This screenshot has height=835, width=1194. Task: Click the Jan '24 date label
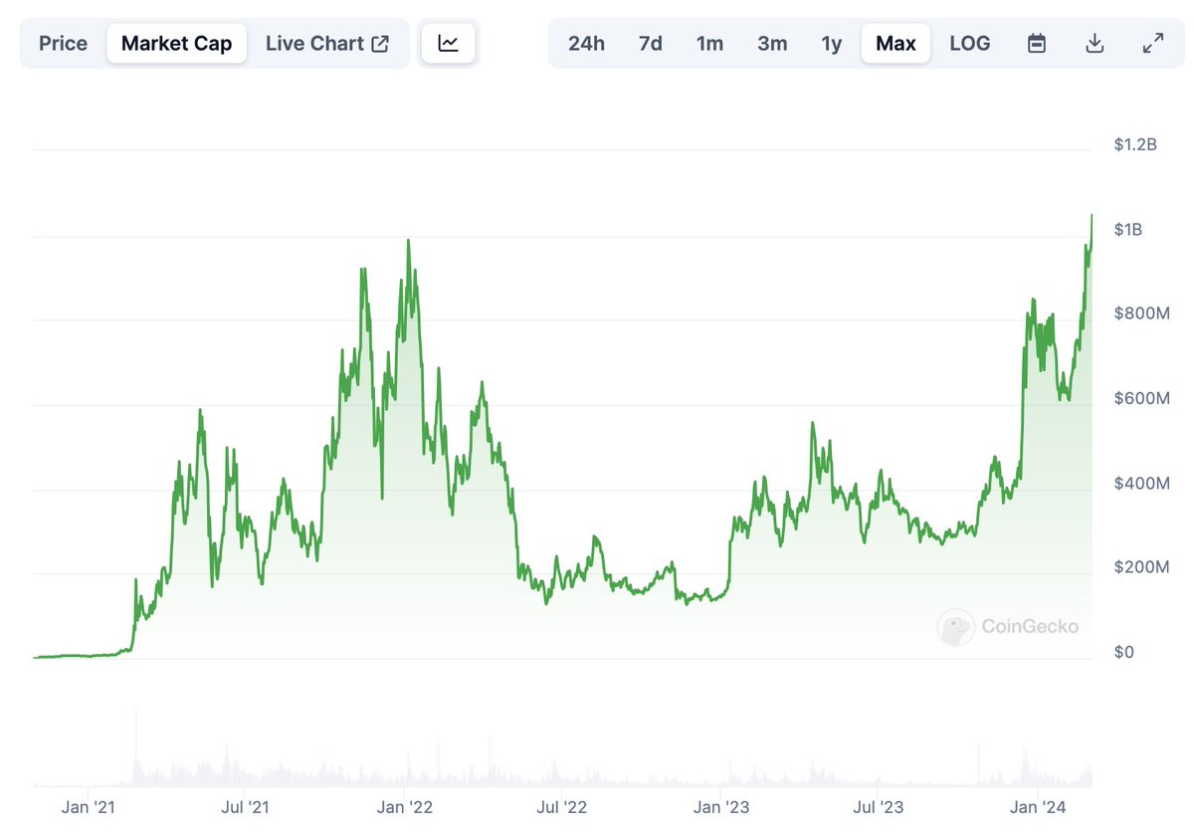1040,807
